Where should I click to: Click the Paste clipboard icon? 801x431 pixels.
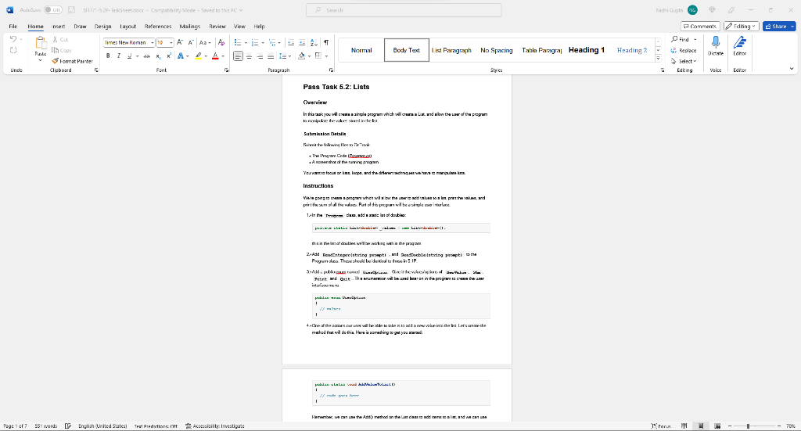pyautogui.click(x=41, y=43)
